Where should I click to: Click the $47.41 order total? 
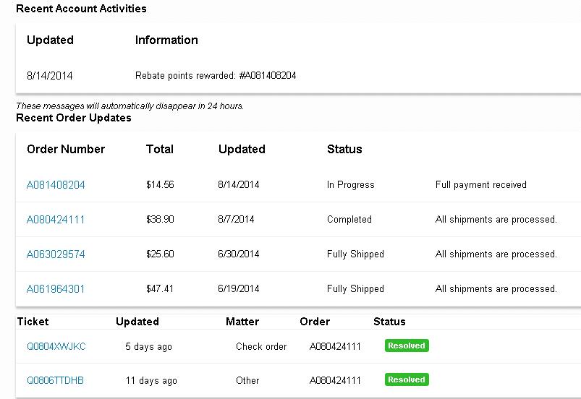[x=160, y=289]
